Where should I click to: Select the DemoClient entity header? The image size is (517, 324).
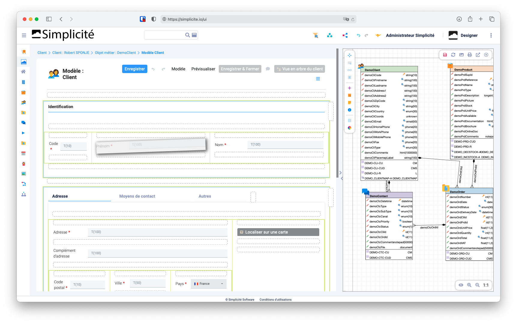pyautogui.click(x=389, y=69)
